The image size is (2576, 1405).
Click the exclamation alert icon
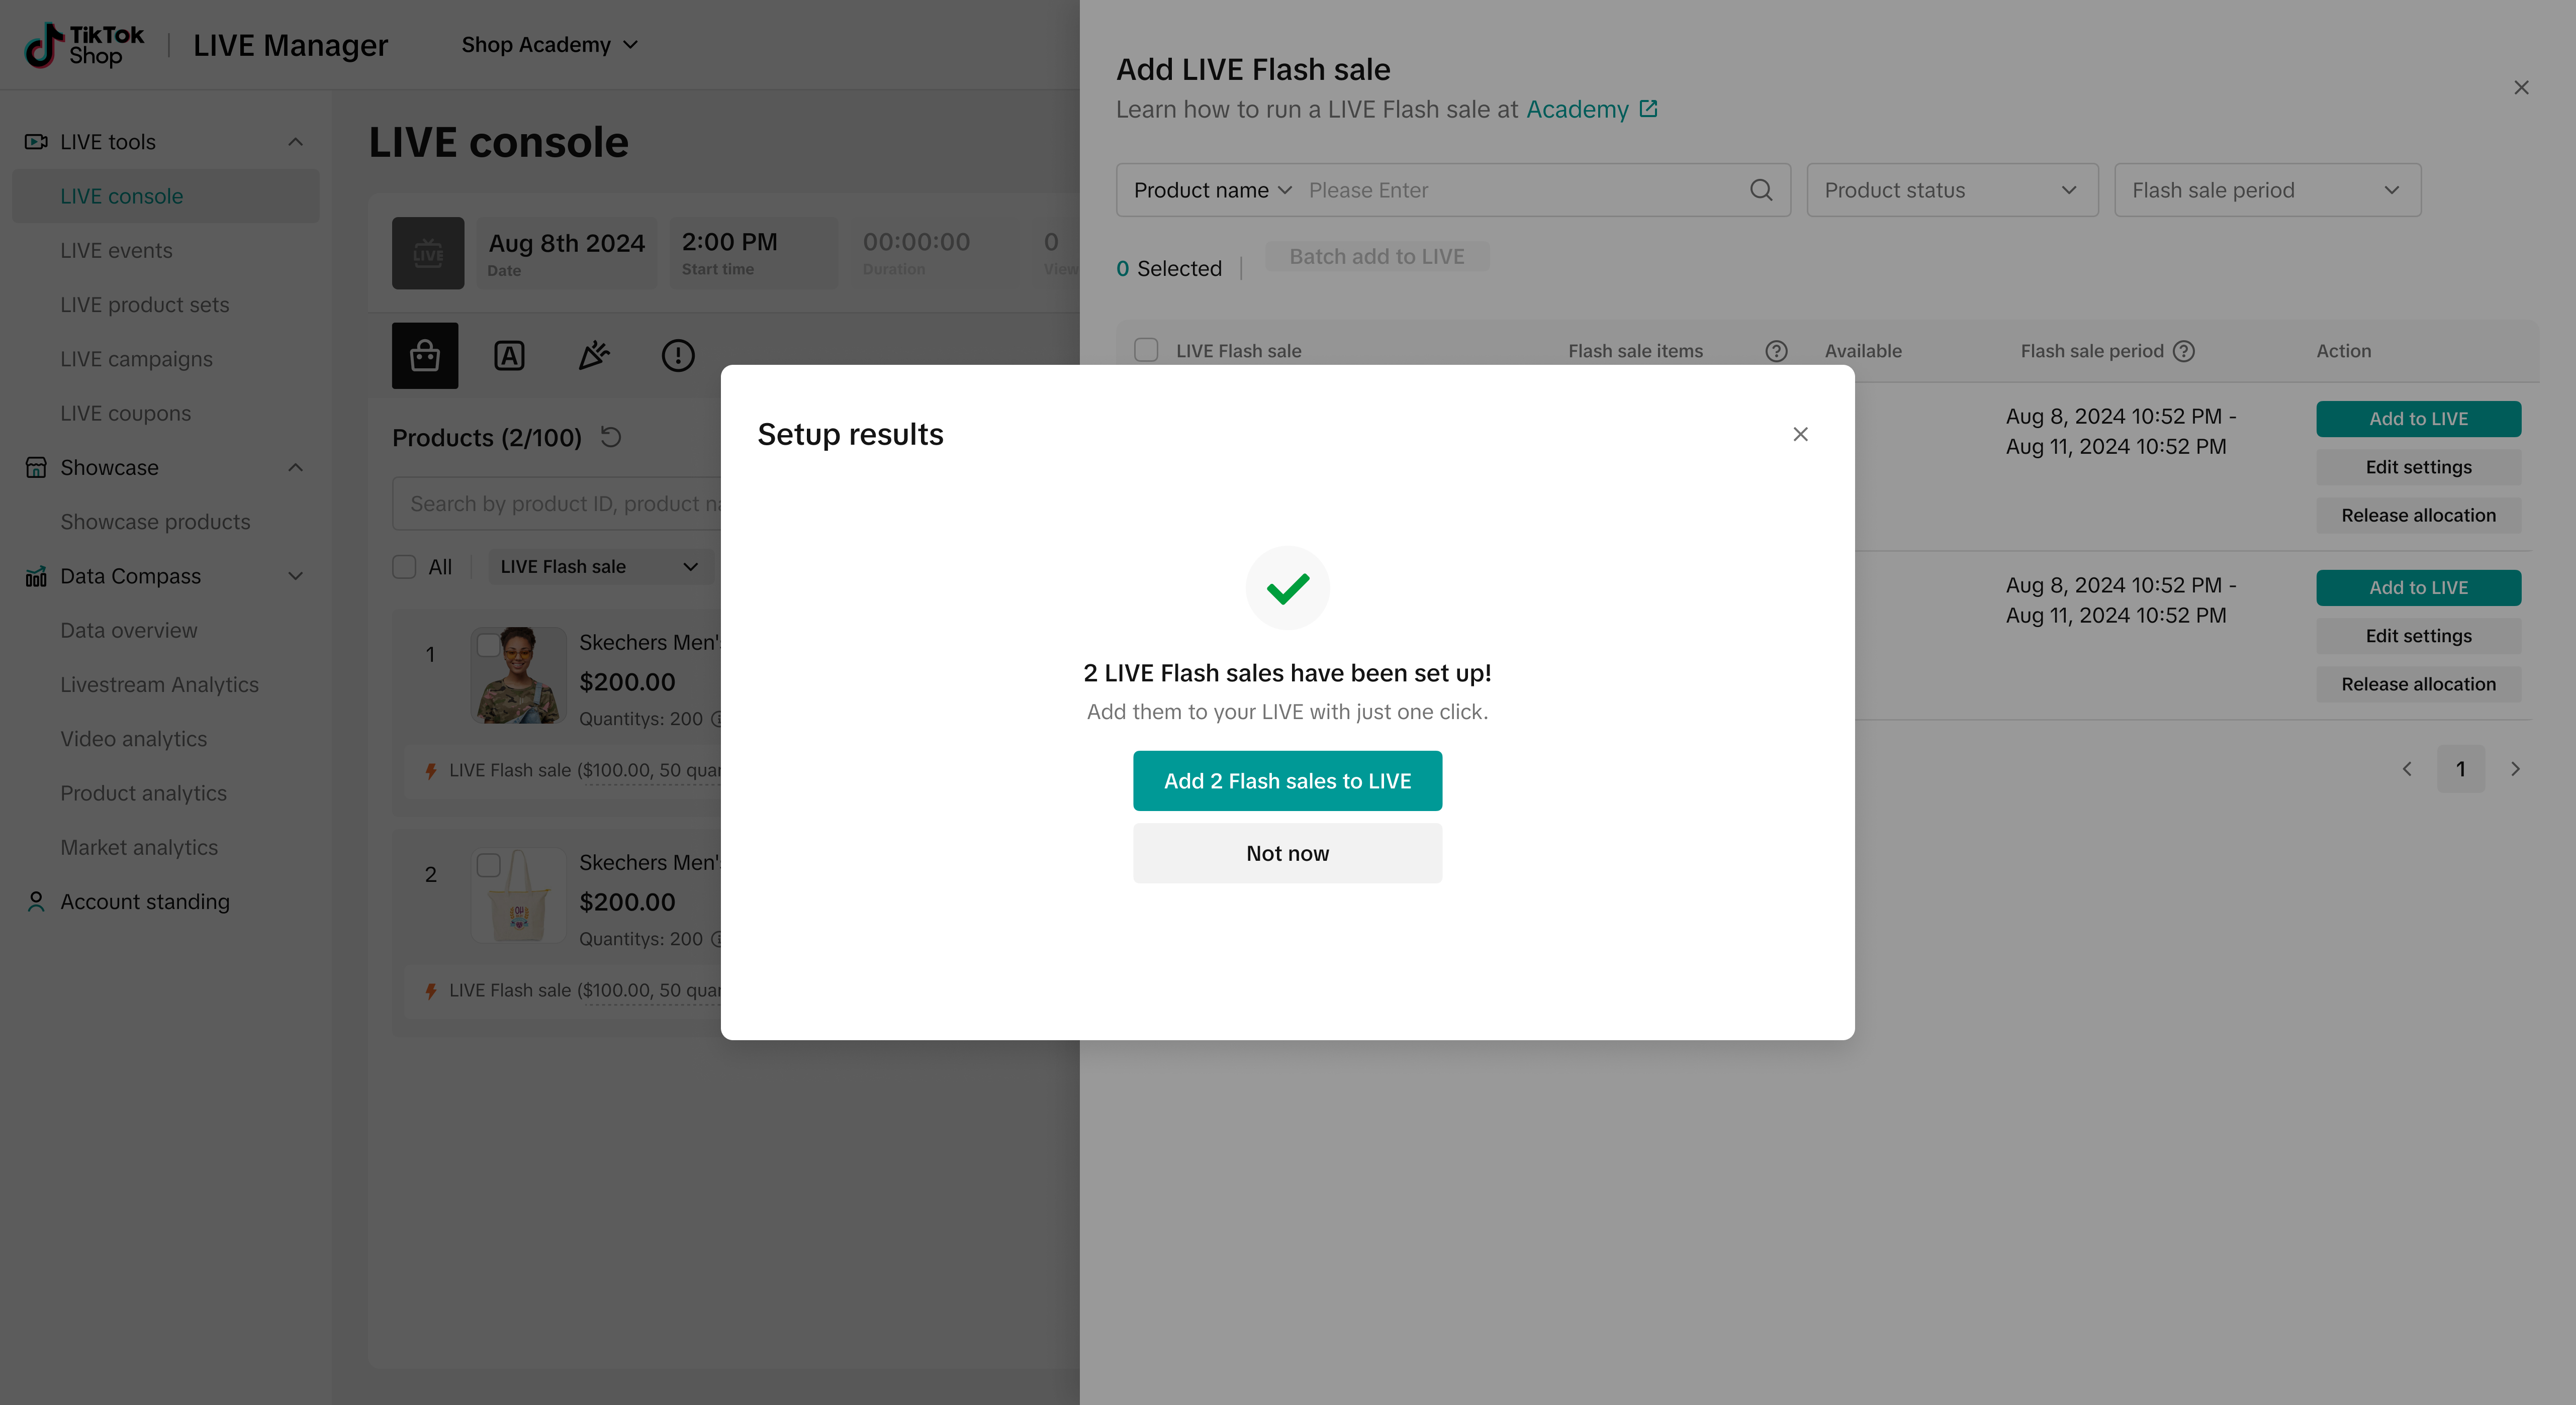(678, 355)
